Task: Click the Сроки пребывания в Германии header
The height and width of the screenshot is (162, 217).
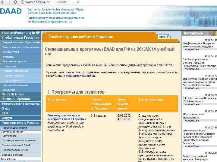Action: point(102,104)
